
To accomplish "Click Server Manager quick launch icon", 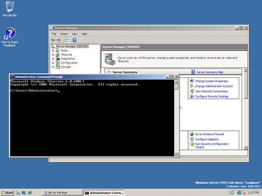I will (18, 193).
